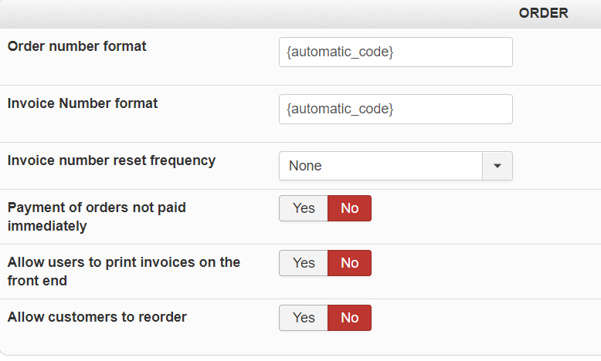Click the "Order number format" label
This screenshot has height=361, width=601.
coord(77,46)
